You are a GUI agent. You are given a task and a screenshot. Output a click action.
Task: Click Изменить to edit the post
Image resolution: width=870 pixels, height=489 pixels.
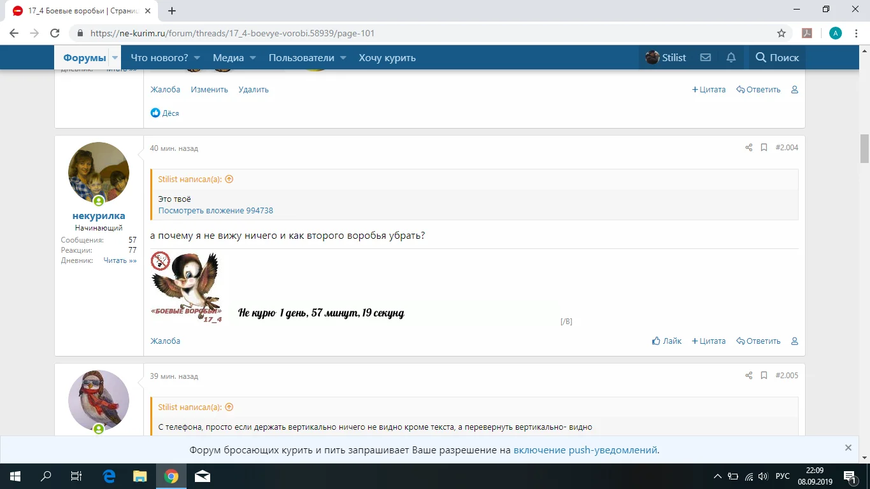point(210,90)
